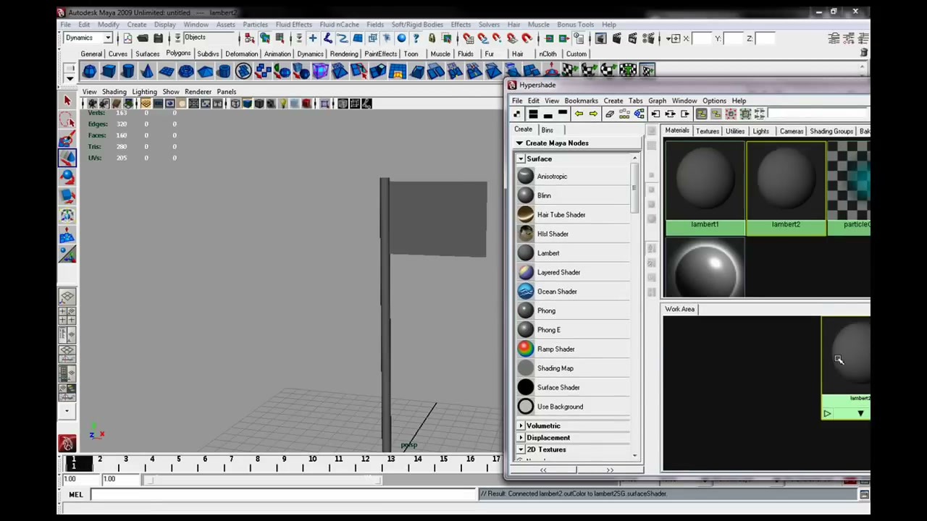Open the Hypershade Graph menu

[657, 101]
